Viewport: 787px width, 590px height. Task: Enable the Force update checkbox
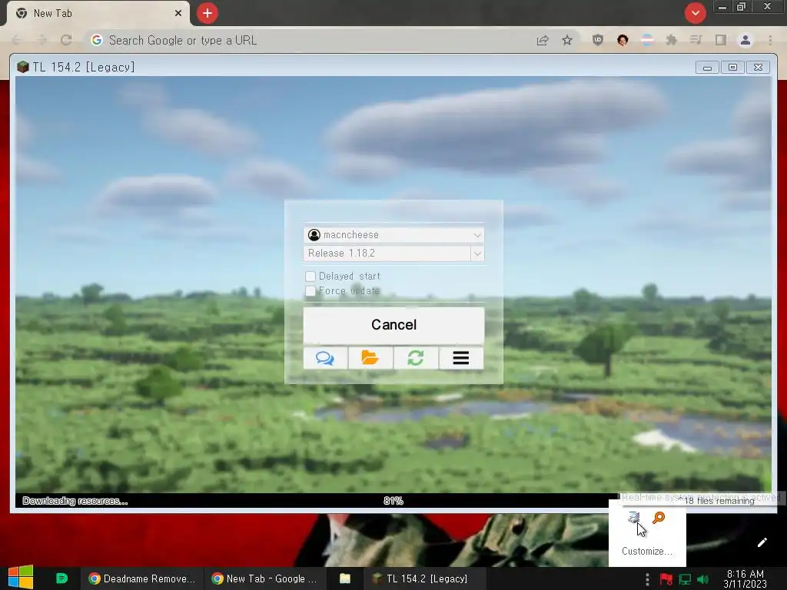[x=310, y=291]
